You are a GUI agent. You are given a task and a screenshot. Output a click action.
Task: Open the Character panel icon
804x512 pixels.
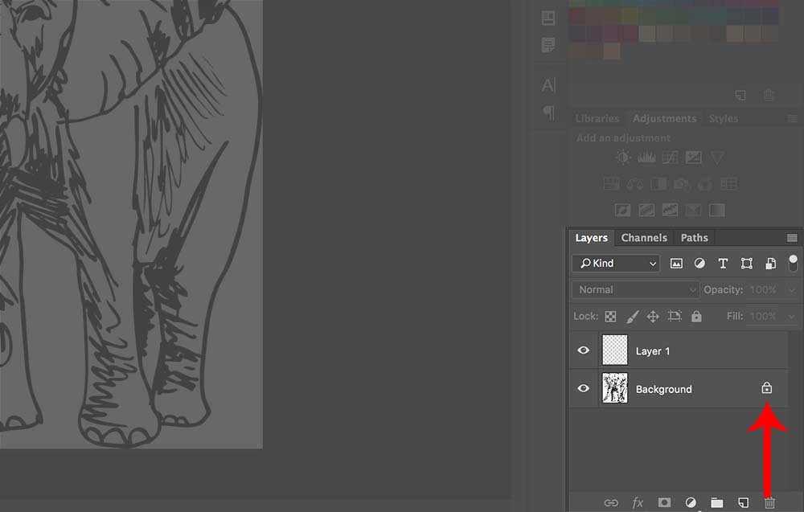coord(548,85)
